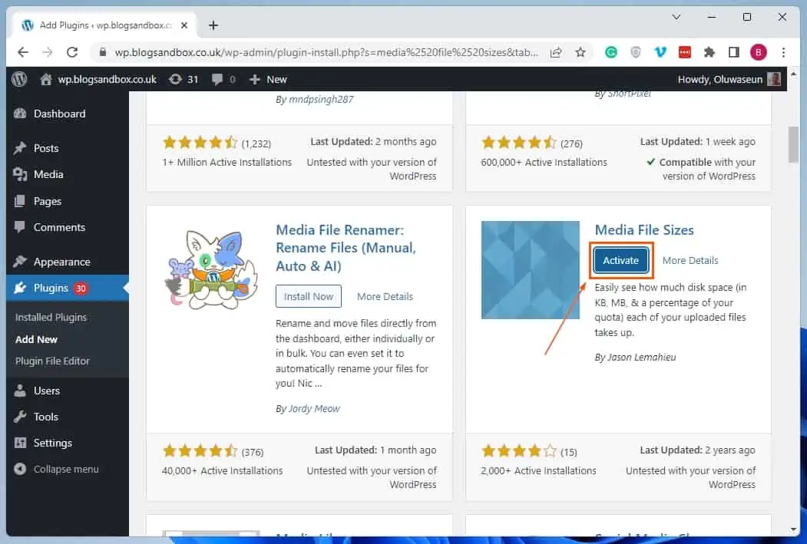Open author link mndpsingh287
Screen dimensions: 807x544
[321, 99]
